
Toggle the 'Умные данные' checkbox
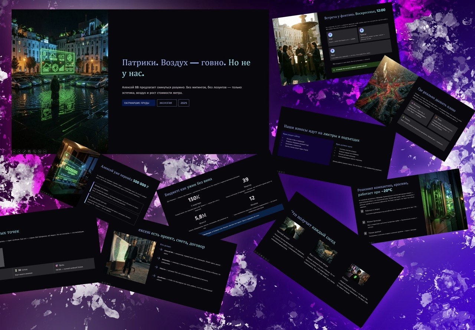(365, 233)
